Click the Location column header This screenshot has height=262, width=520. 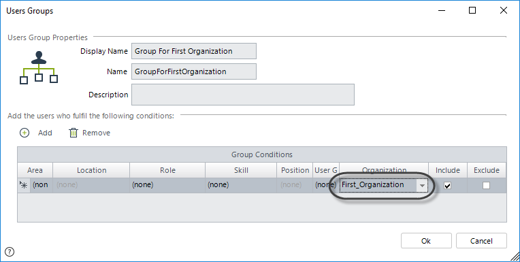click(x=91, y=170)
